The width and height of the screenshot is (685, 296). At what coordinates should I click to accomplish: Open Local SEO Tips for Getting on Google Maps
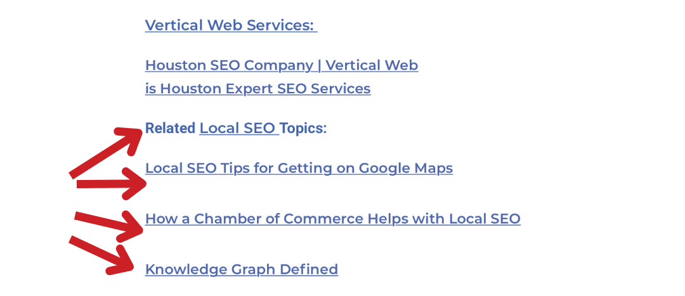pos(299,169)
